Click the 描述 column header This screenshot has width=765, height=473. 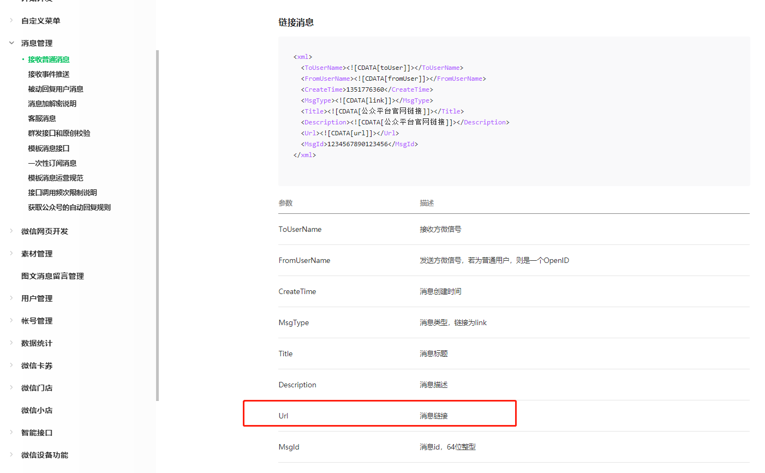(x=427, y=203)
